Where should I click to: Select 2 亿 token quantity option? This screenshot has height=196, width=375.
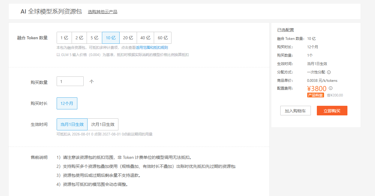(79, 38)
